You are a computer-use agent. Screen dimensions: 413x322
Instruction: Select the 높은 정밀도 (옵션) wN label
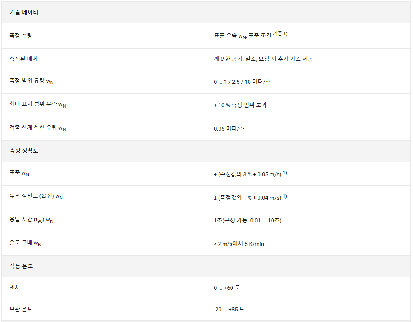[36, 196]
